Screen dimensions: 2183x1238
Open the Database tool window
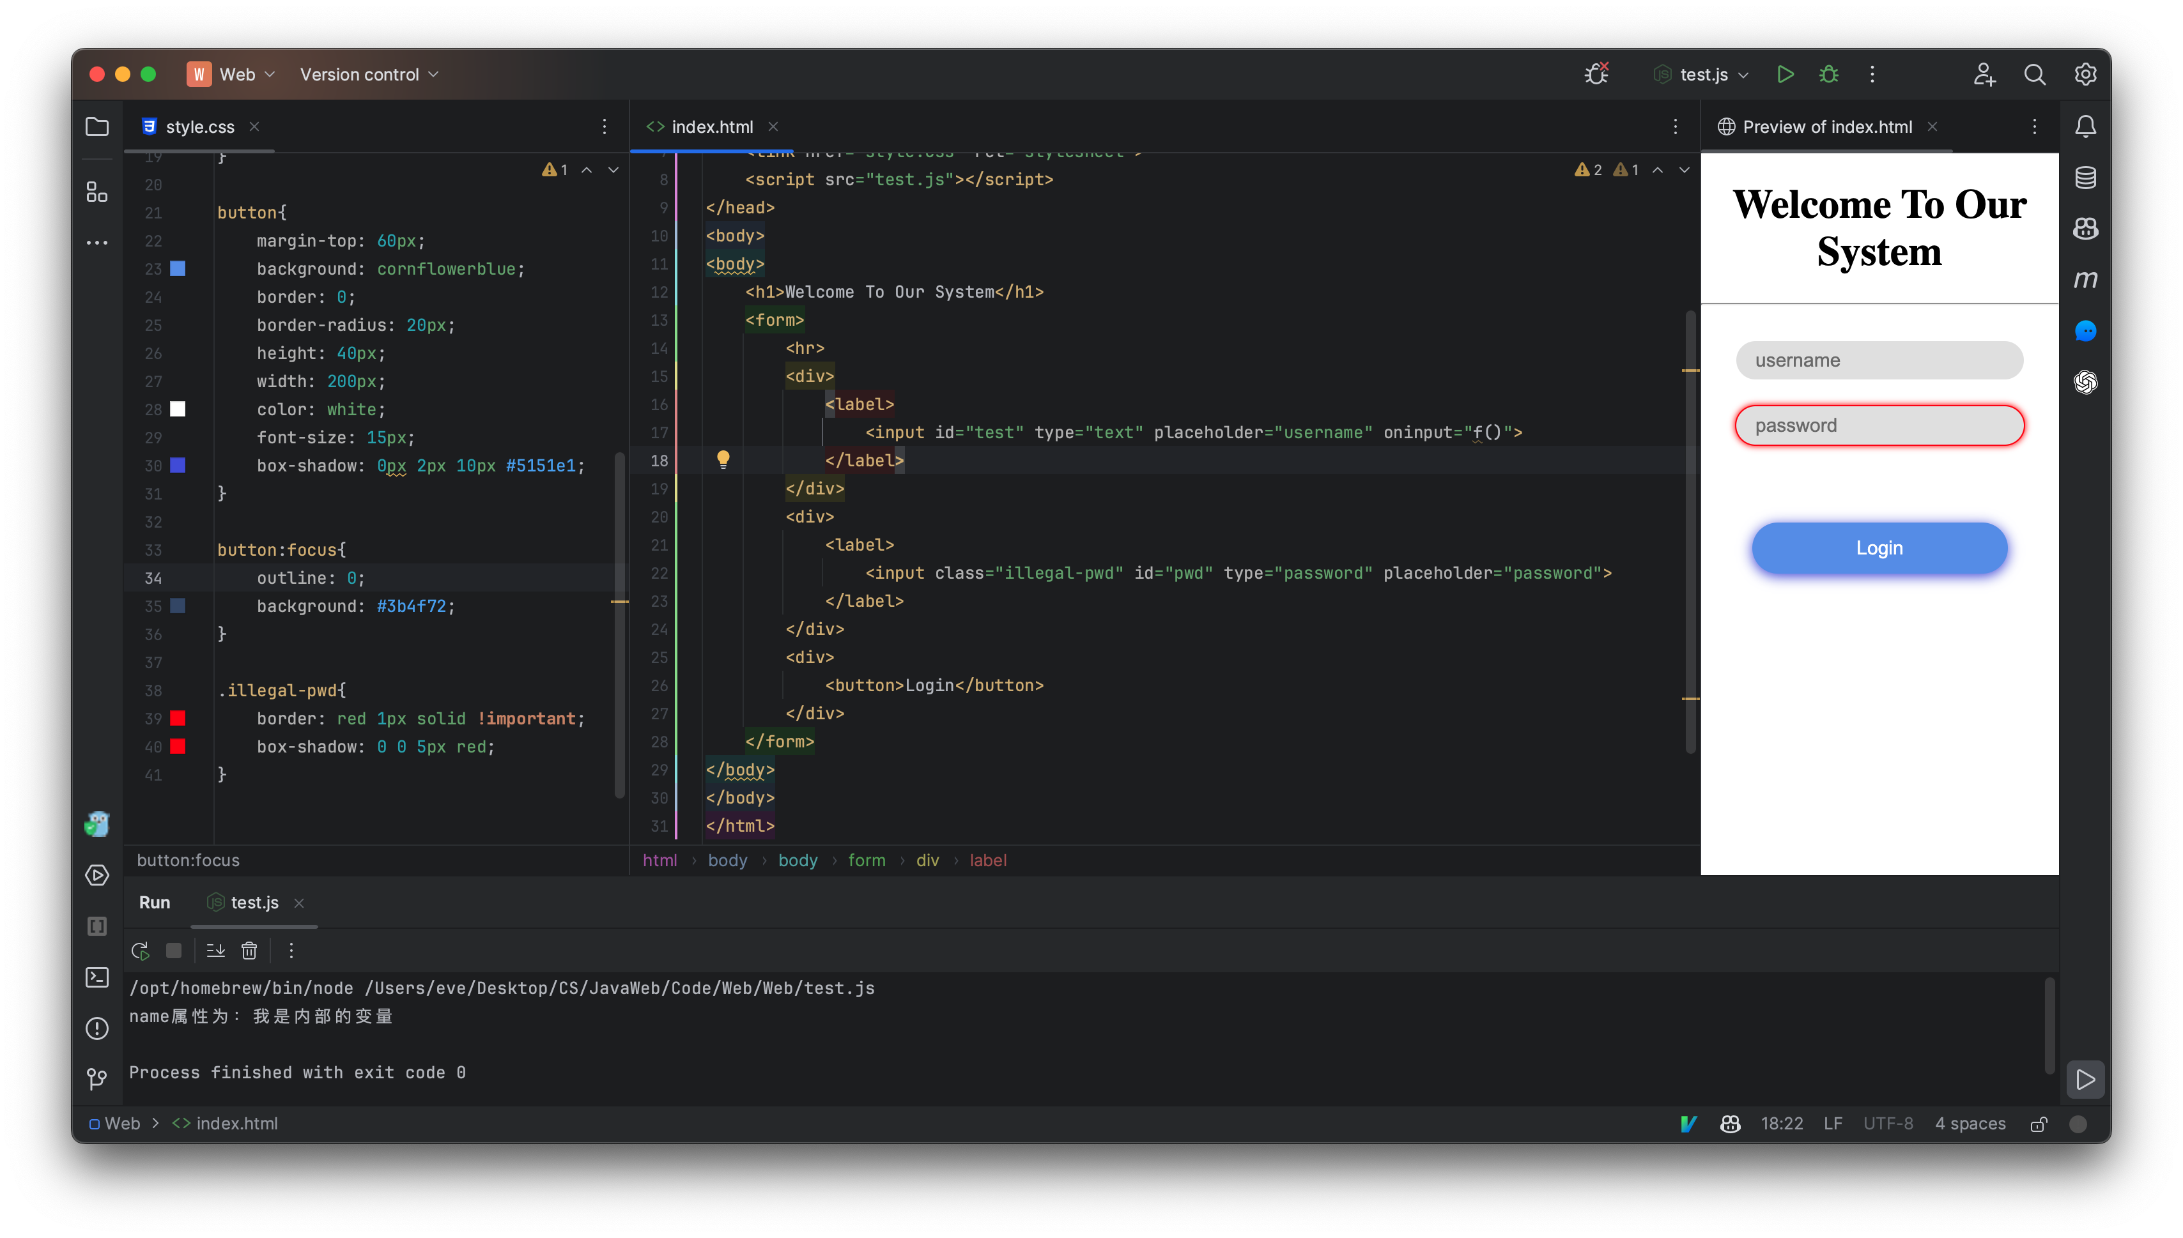[x=2085, y=178]
